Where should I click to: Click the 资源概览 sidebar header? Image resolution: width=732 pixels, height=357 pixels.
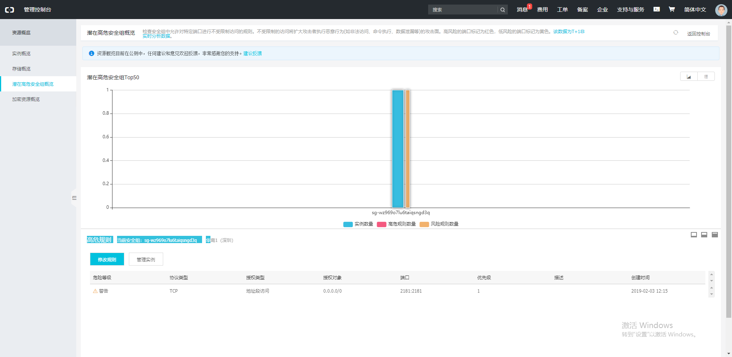click(x=38, y=33)
